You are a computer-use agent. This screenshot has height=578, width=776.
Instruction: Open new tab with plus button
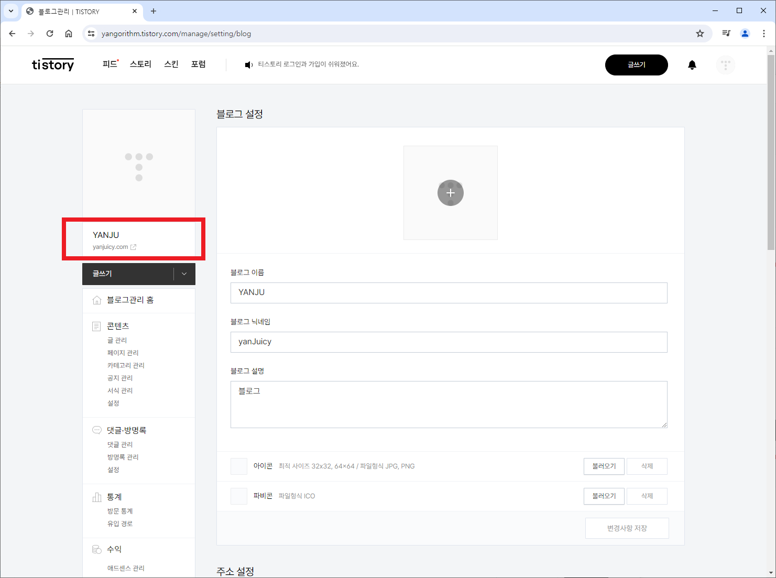point(154,11)
